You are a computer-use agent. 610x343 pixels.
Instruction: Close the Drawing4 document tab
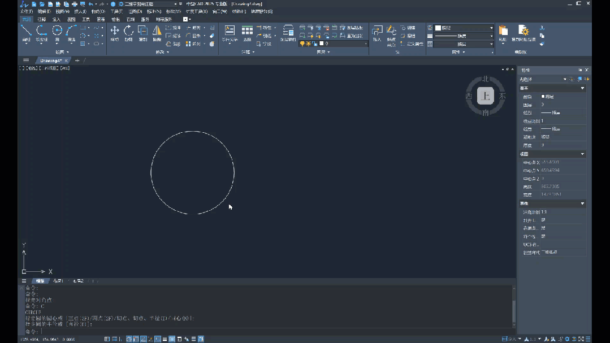pyautogui.click(x=66, y=60)
